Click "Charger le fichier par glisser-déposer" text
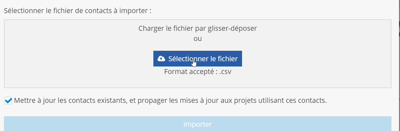 pos(197,28)
